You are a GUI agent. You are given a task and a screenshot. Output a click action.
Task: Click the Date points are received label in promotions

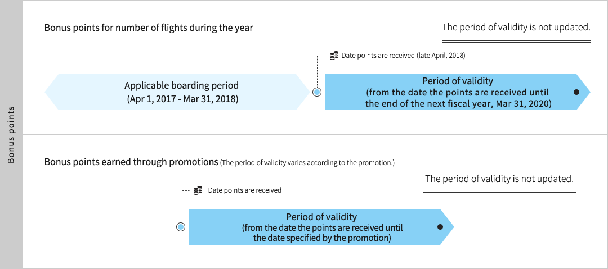245,190
